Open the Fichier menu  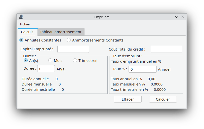tap(25, 24)
